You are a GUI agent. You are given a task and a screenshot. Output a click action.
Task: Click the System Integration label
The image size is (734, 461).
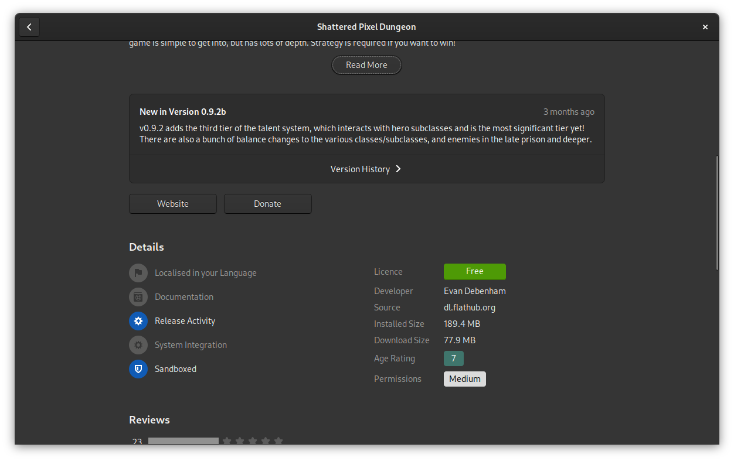pos(191,345)
